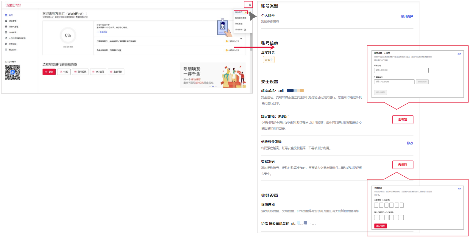The width and height of the screenshot is (470, 238).
Task: Choose 我的账户 in the profile menu
Action: click(x=239, y=12)
